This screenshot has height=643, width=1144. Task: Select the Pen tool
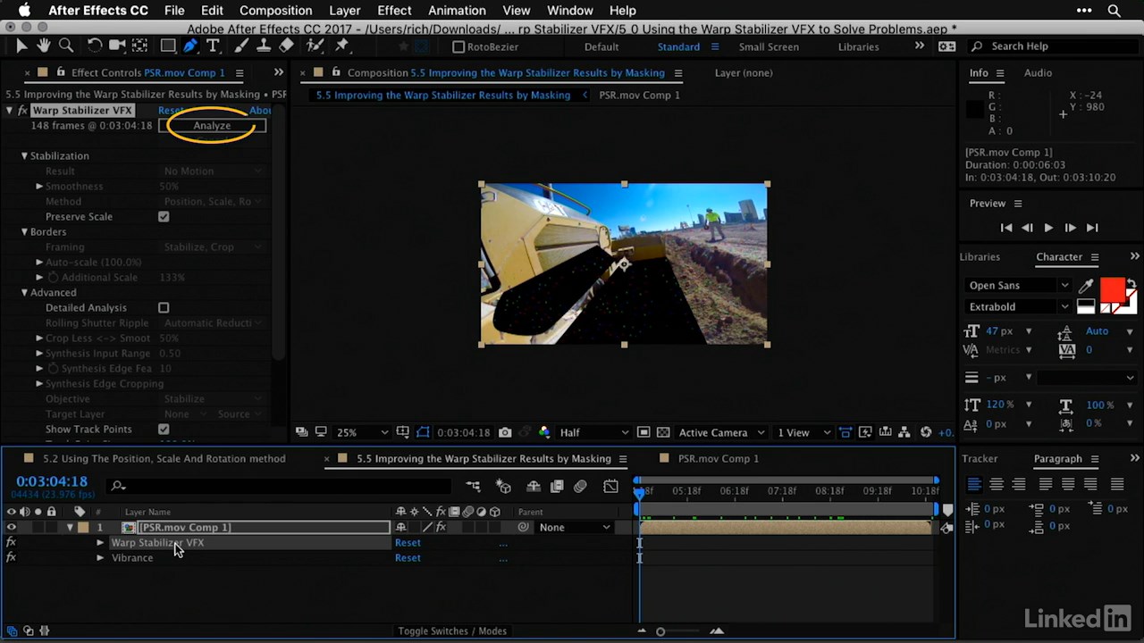[190, 46]
